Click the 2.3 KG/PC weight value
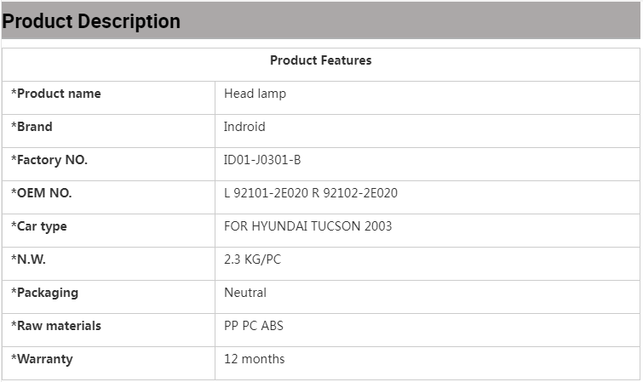 pos(252,259)
